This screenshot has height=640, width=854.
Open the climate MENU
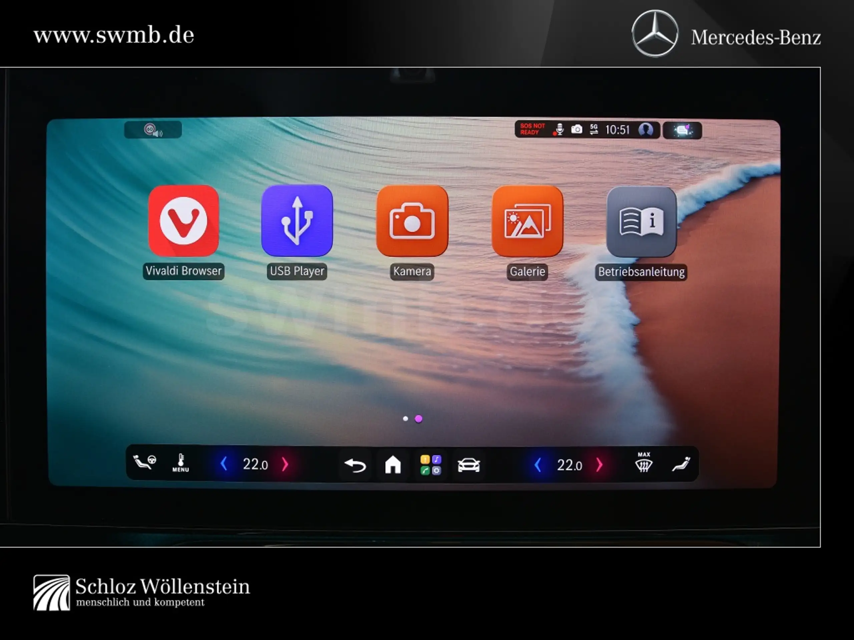pos(181,463)
